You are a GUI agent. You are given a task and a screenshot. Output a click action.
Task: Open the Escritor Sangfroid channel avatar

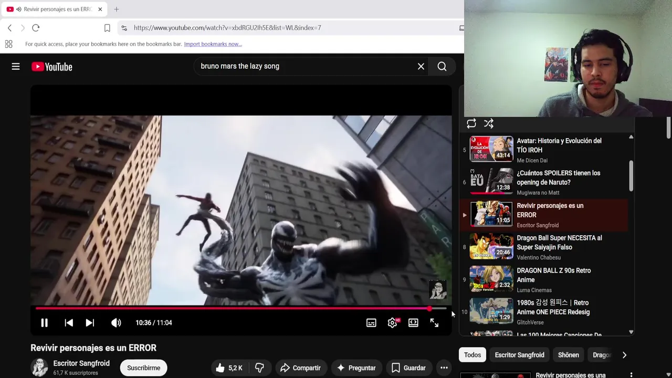(39, 367)
